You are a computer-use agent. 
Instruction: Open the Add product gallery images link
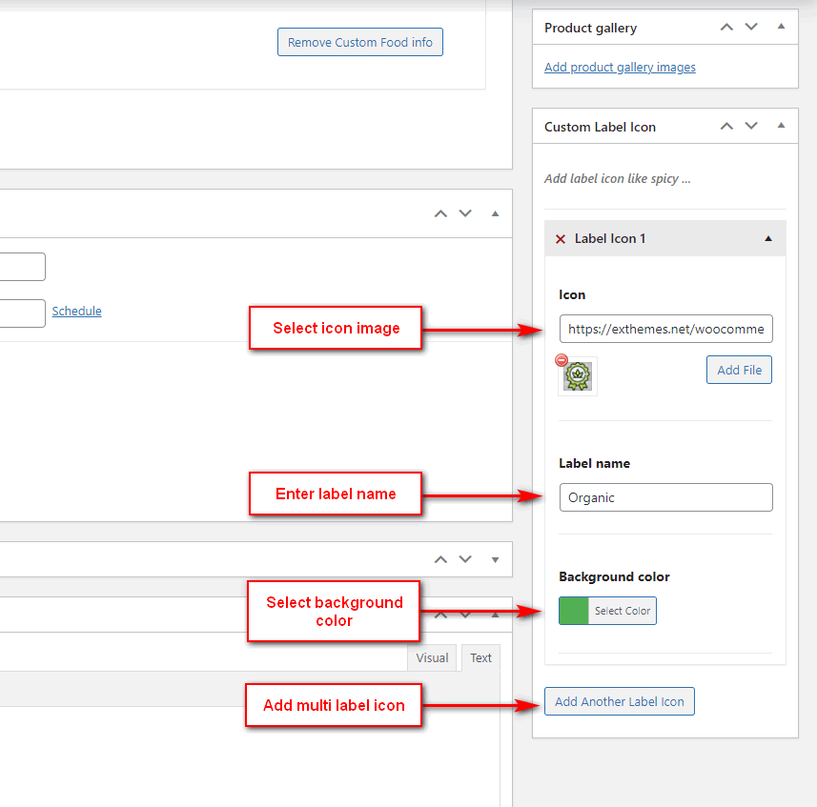coord(620,68)
